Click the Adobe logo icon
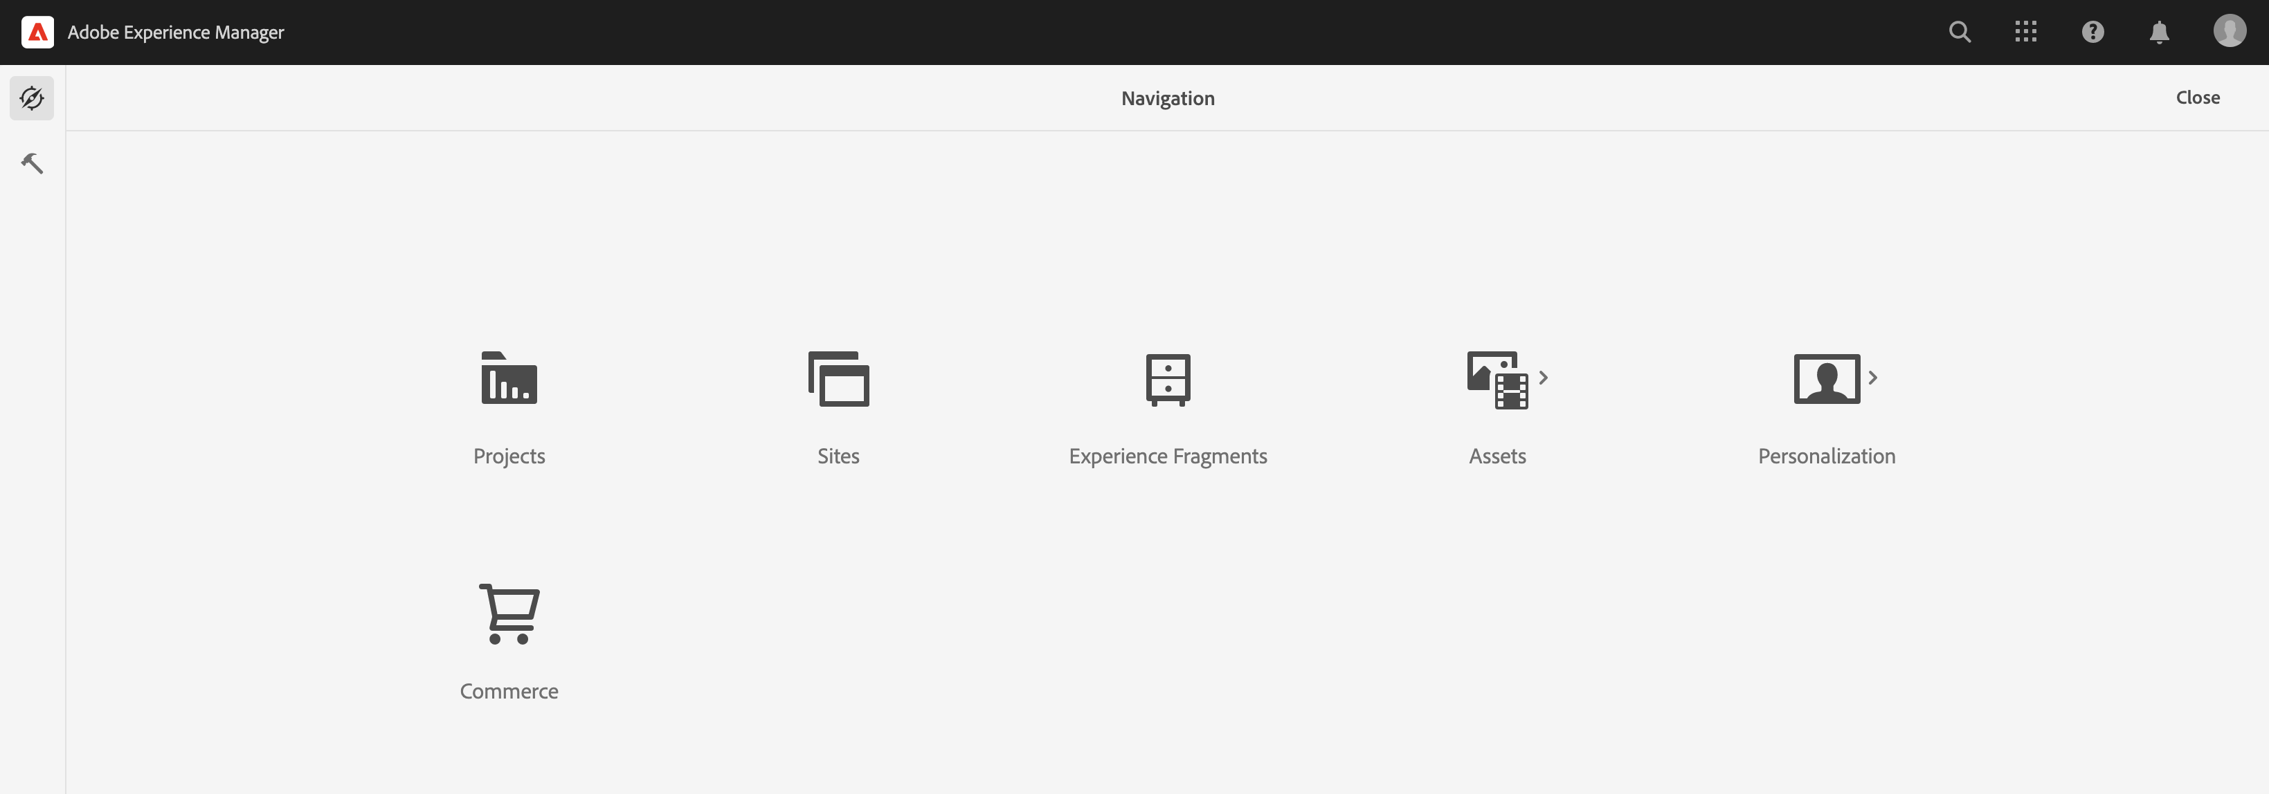The height and width of the screenshot is (794, 2269). pyautogui.click(x=37, y=33)
